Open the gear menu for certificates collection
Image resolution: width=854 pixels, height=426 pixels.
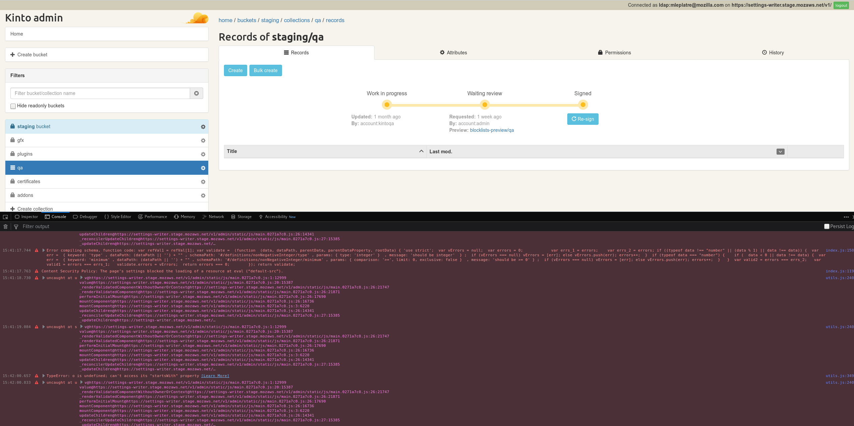click(203, 181)
